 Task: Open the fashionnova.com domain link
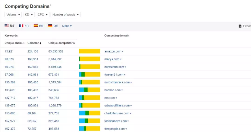click(x=115, y=121)
